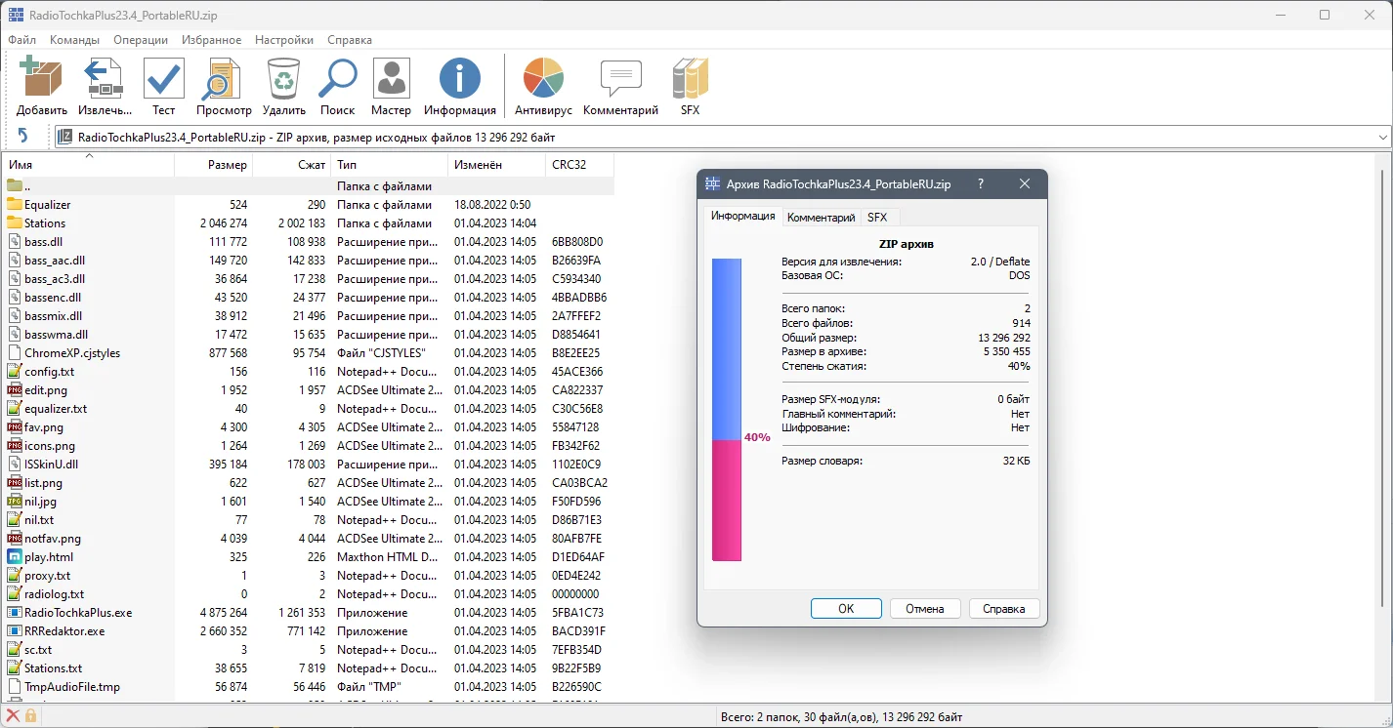Click the Extract (Извлечь) toolbar icon
This screenshot has width=1393, height=728.
pos(104,80)
